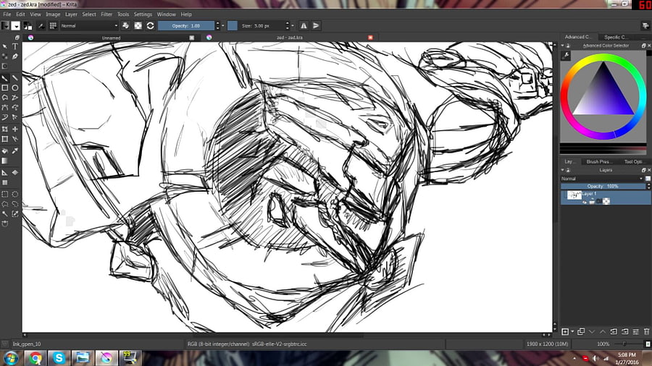This screenshot has width=652, height=366.
Task: Open the Filter menu
Action: click(106, 14)
